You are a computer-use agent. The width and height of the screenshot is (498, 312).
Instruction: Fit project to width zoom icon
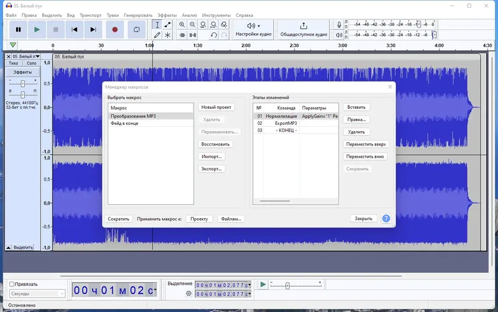214,25
